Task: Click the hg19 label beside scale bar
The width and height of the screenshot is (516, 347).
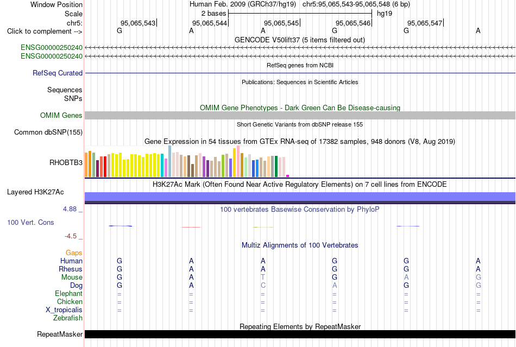Action: click(x=385, y=14)
